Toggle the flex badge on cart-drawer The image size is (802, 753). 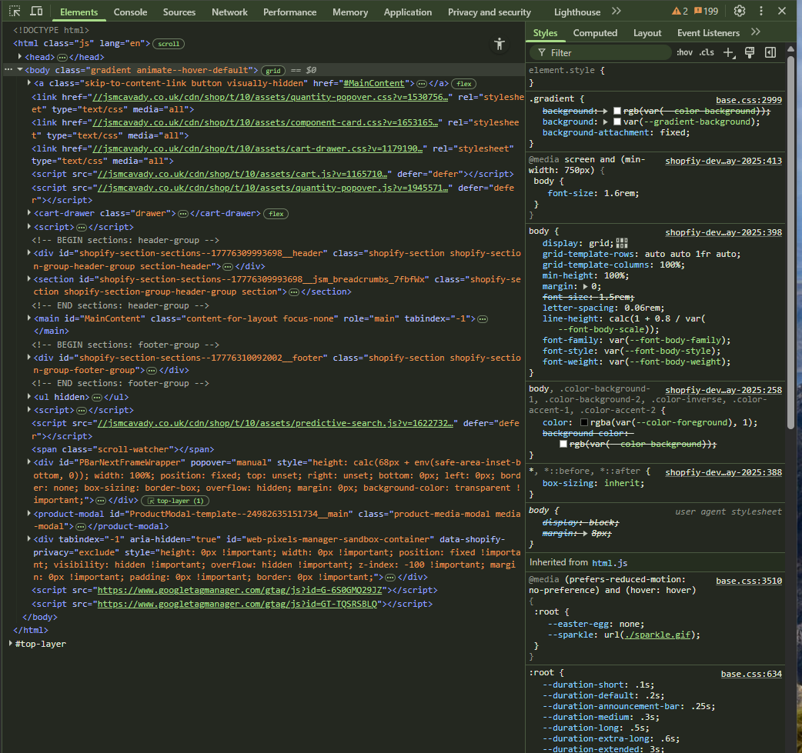275,213
